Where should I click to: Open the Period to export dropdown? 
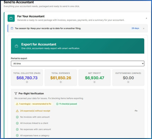point(78,64)
